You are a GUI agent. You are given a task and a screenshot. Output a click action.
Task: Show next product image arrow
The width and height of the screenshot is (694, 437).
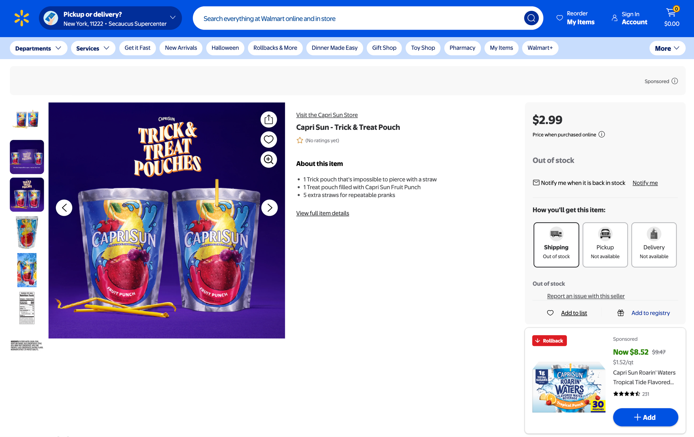click(270, 208)
